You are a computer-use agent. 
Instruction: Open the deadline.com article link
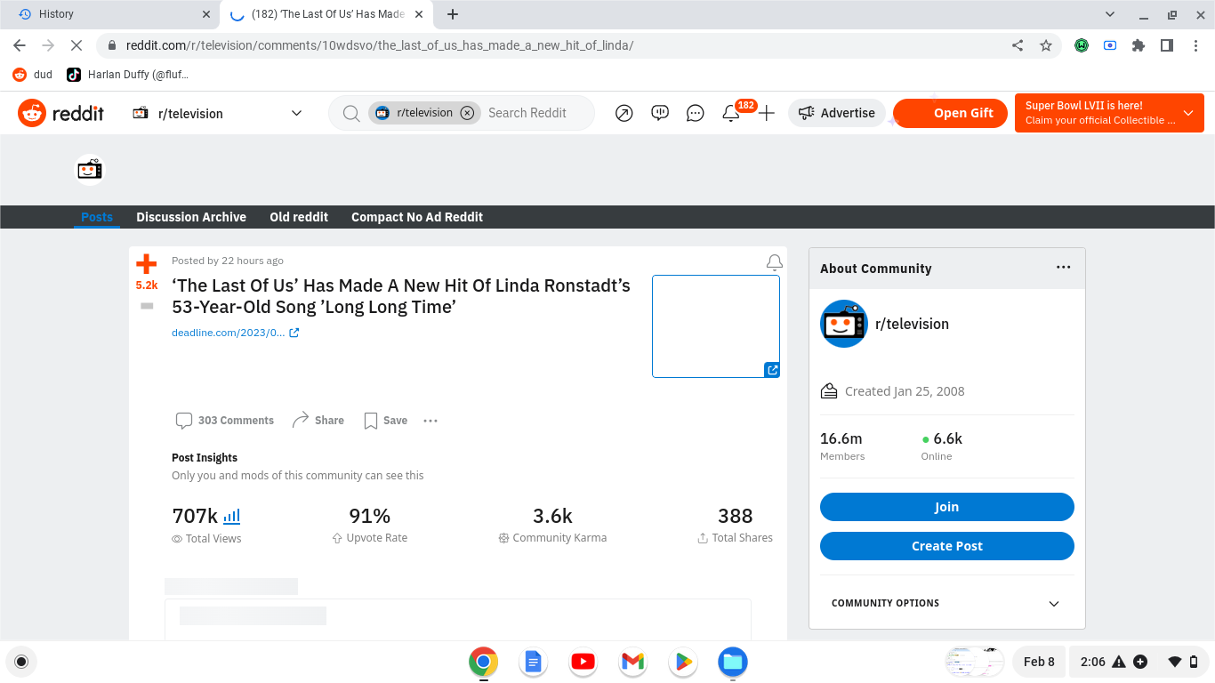[229, 332]
